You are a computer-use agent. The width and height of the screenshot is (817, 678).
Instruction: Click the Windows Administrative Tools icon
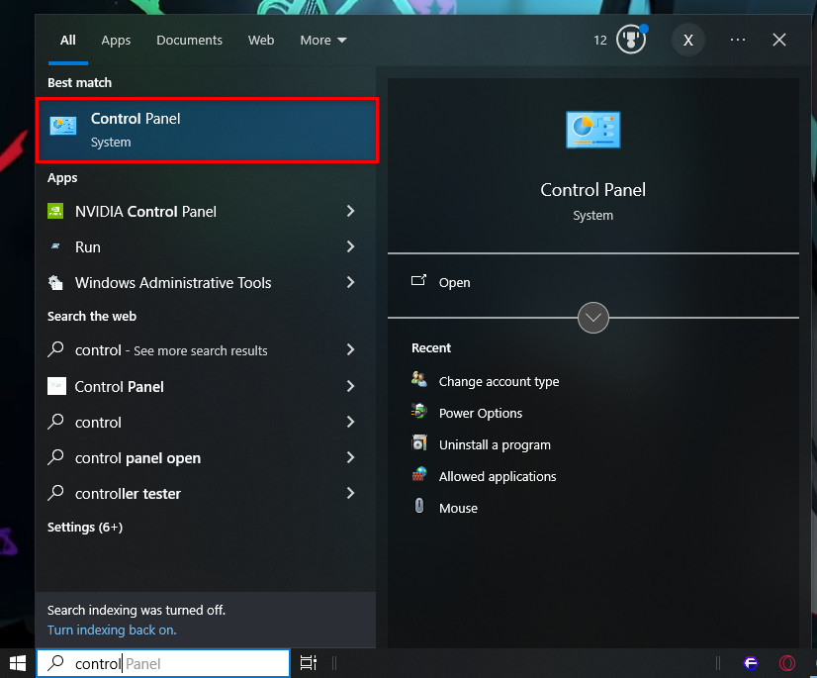tap(55, 282)
